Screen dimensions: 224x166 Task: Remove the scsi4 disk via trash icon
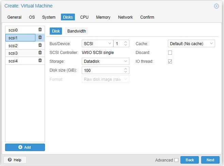click(x=40, y=60)
